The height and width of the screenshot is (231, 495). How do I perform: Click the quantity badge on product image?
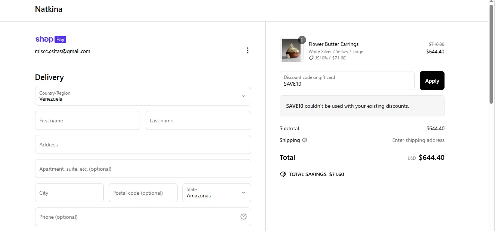point(302,40)
